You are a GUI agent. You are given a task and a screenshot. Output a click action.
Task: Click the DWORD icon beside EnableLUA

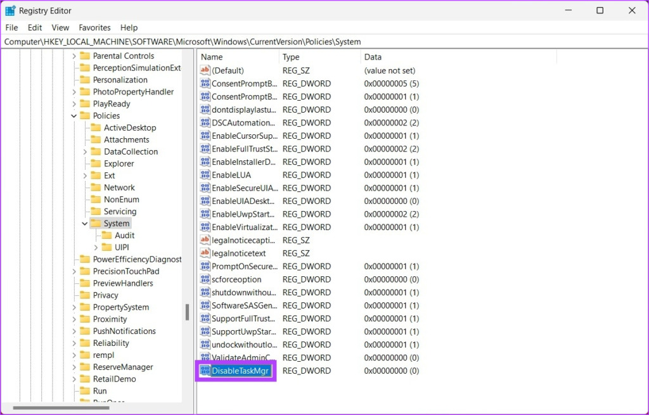[205, 175]
